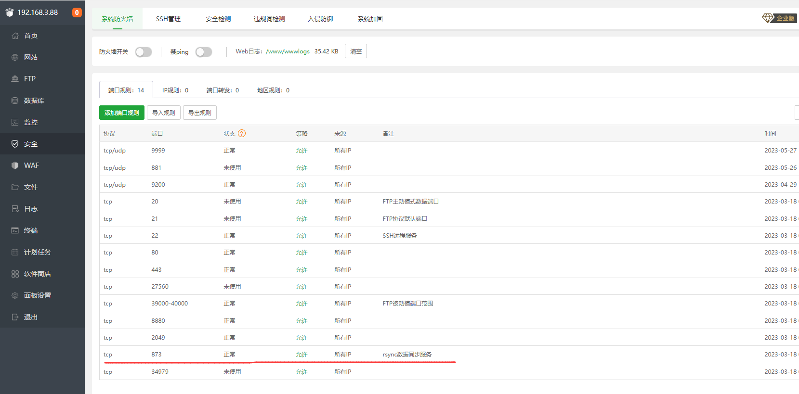Image resolution: width=799 pixels, height=394 pixels.
Task: Click the 192.168.3.88 server address
Action: click(38, 13)
